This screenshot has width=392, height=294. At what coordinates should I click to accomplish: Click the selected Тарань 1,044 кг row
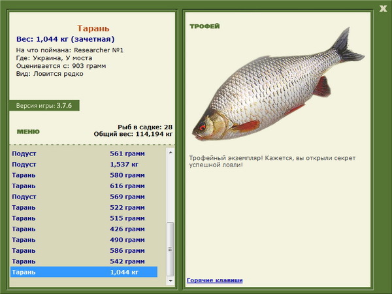point(84,272)
